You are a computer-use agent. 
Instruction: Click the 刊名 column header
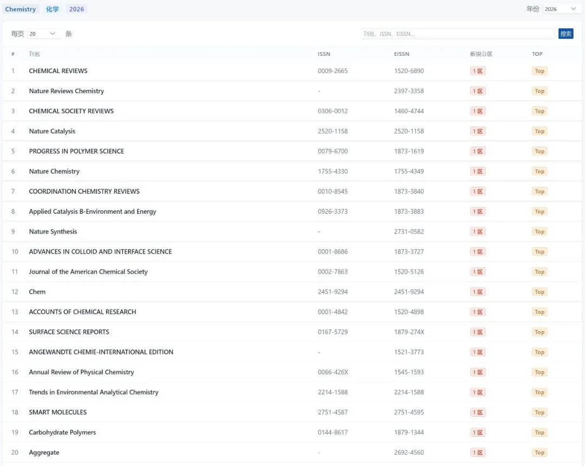(x=34, y=54)
